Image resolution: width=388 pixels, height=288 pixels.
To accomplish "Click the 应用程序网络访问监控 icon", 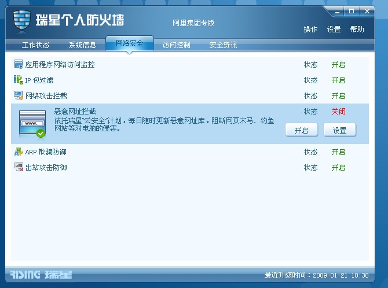I will [19, 64].
